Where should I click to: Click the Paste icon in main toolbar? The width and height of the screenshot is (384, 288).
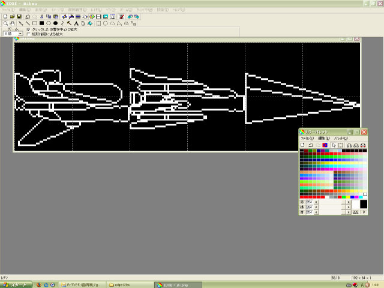coord(56,17)
